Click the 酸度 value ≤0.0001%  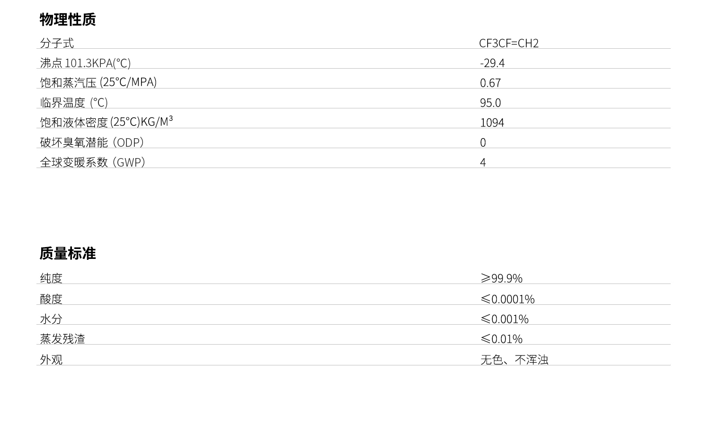pyautogui.click(x=507, y=299)
